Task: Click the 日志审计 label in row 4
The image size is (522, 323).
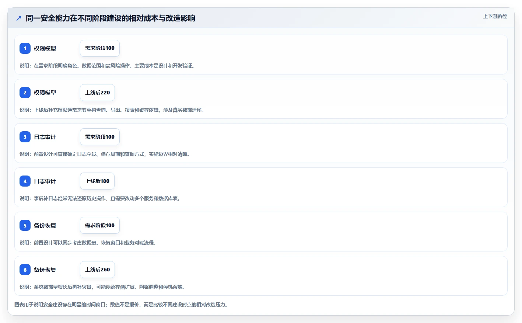Action: coord(45,181)
